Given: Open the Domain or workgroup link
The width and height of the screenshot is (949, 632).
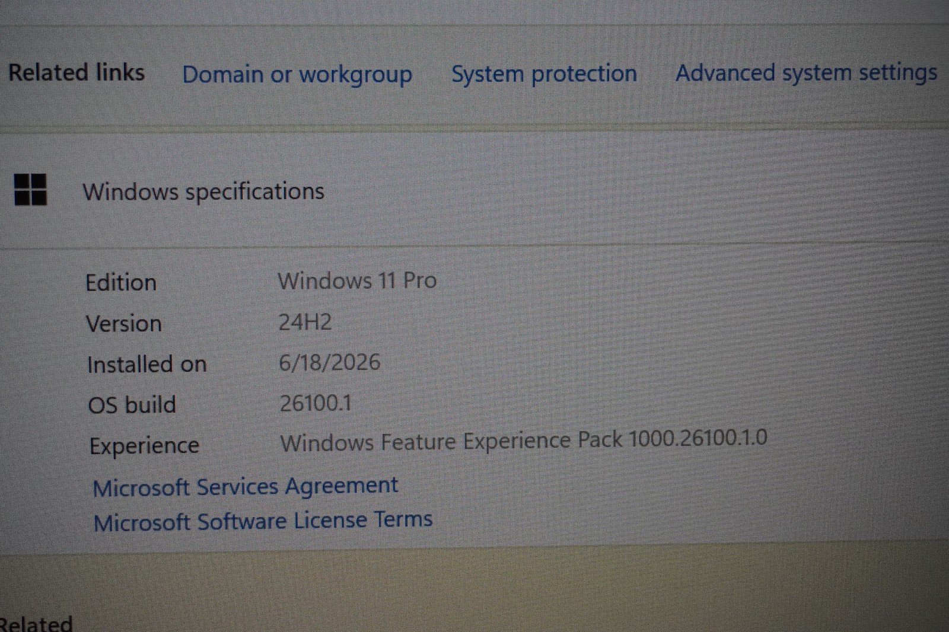Looking at the screenshot, I should pyautogui.click(x=297, y=75).
